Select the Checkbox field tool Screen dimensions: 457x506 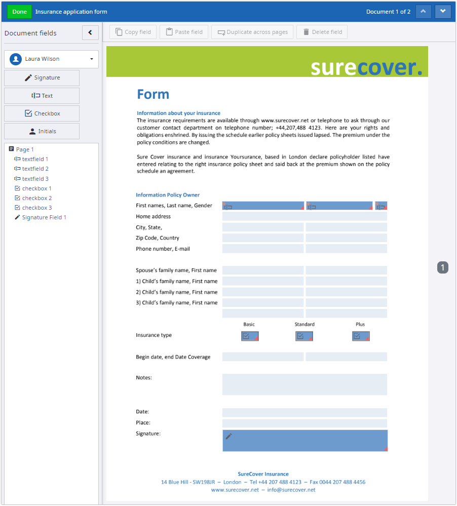coord(42,113)
